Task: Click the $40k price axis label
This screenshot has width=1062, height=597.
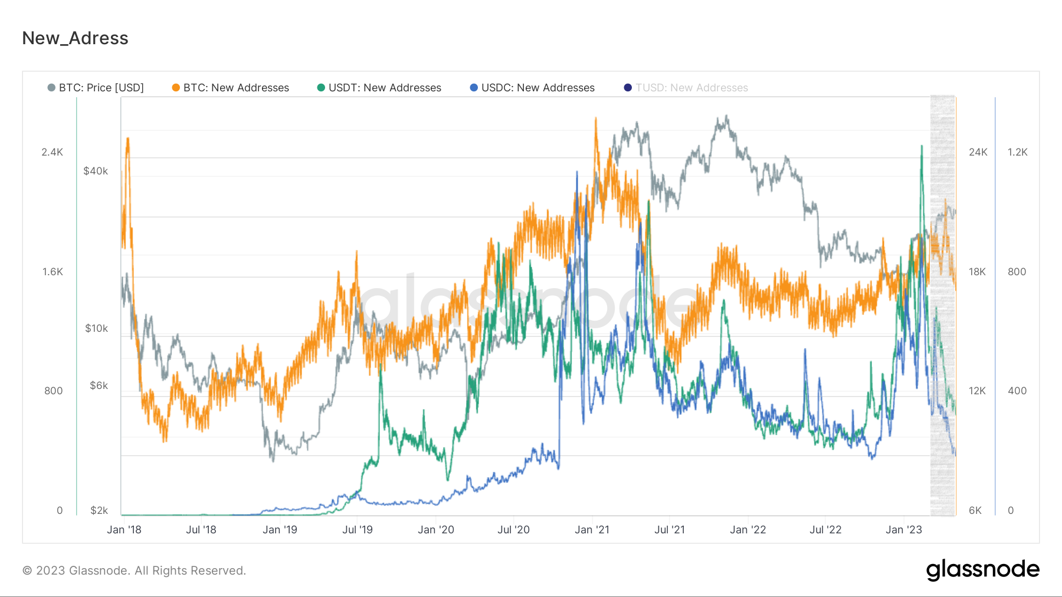Action: point(96,171)
